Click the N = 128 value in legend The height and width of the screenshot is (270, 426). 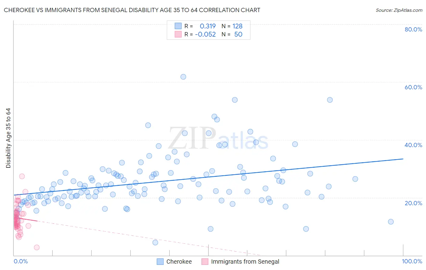pos(232,26)
